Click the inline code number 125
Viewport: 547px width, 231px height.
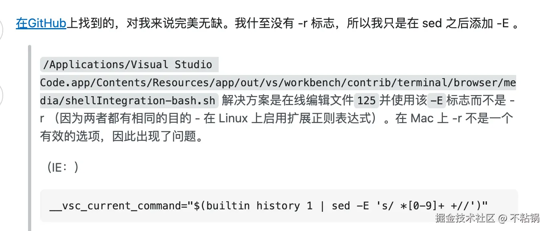pos(366,101)
